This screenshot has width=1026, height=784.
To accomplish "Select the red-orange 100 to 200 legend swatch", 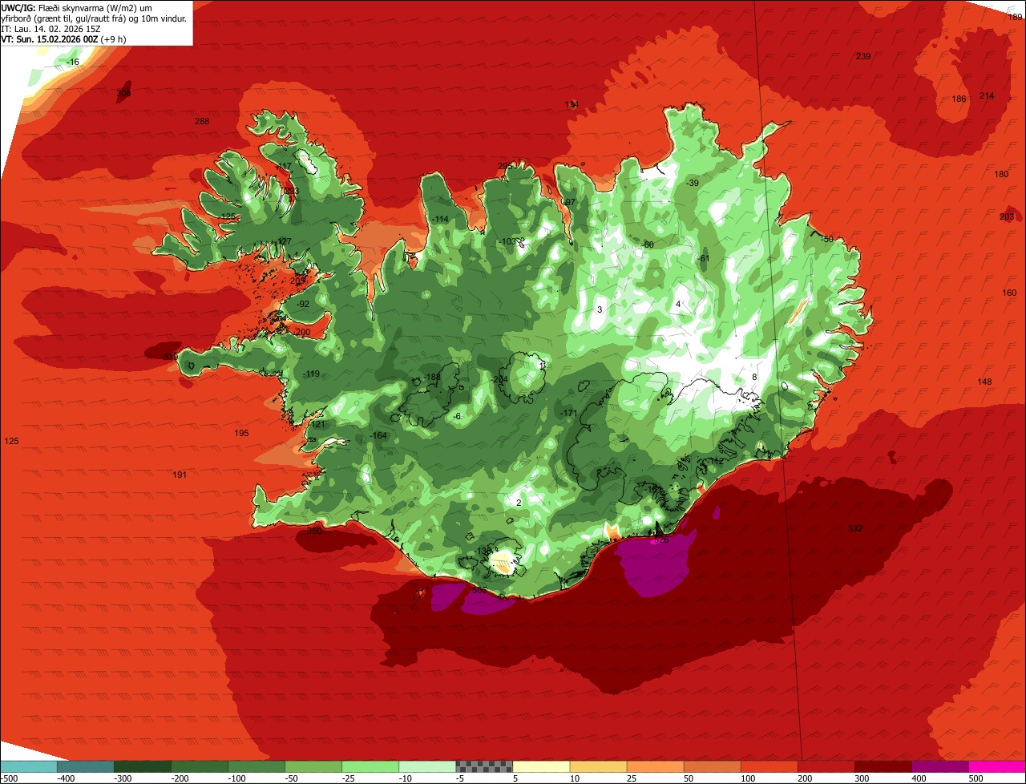I will 769,766.
